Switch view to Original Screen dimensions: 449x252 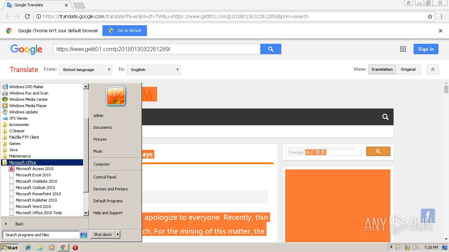click(x=408, y=69)
